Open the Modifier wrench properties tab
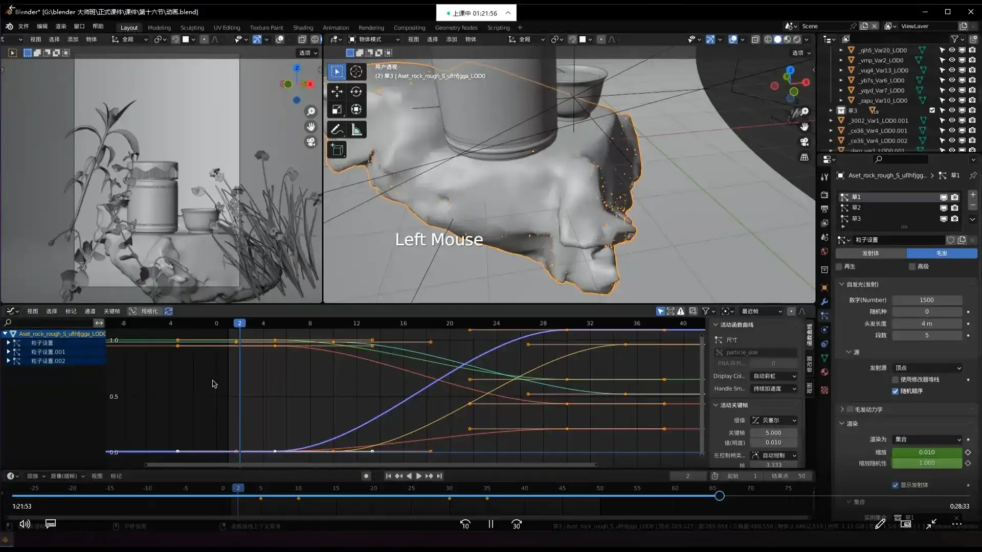This screenshot has height=552, width=982. point(824,302)
